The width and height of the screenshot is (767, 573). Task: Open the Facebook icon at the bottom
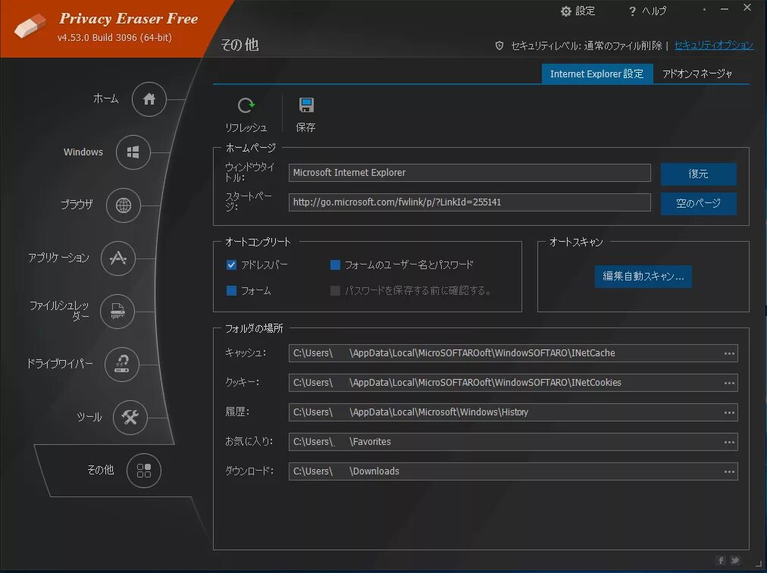pos(721,560)
